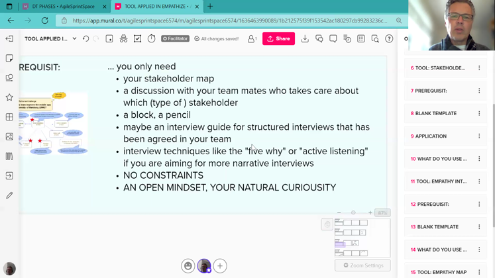
Task: Open the participants icon
Action: click(x=252, y=38)
